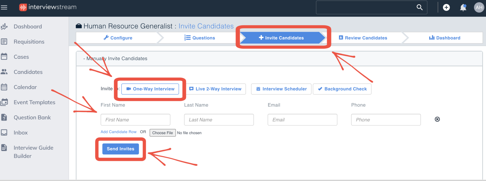Enable the Background Check invite option
Screen dimensions: 486x181
tap(342, 89)
